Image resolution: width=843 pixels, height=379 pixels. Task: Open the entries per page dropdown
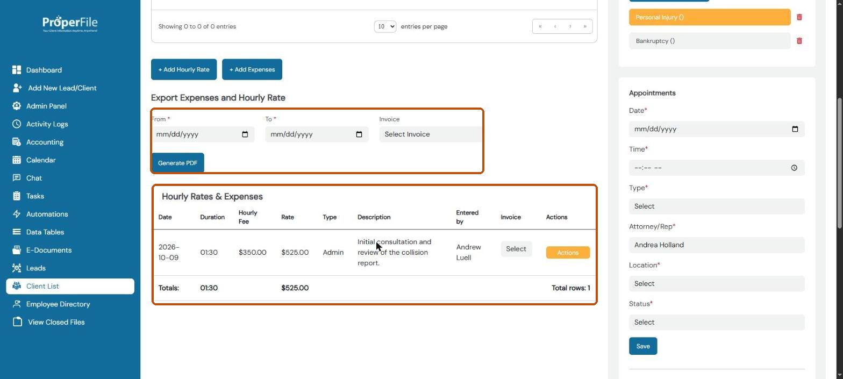[x=385, y=26]
